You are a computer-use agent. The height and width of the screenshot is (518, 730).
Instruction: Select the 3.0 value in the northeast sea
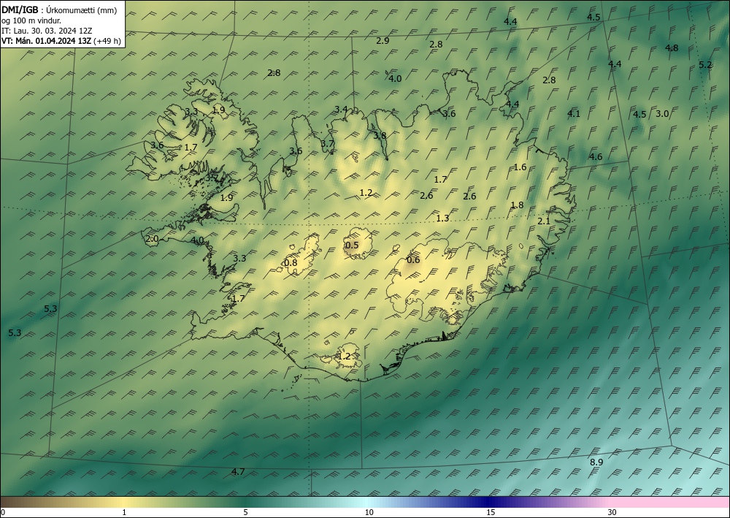point(662,114)
